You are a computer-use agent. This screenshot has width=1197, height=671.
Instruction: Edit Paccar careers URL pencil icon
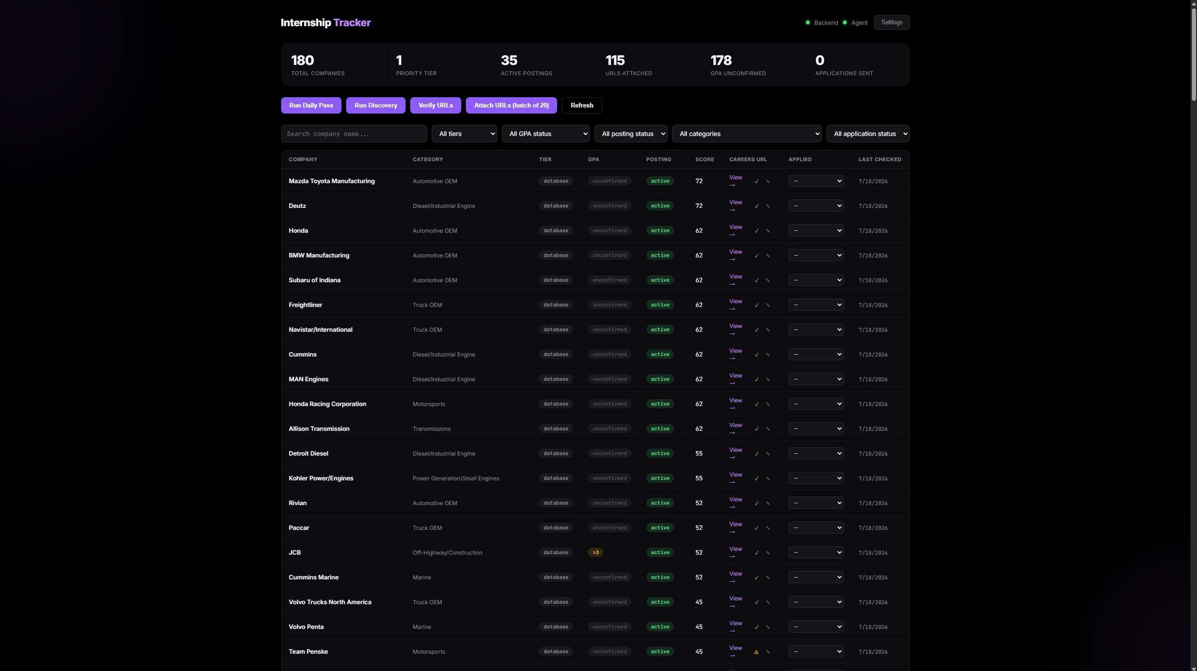point(768,528)
